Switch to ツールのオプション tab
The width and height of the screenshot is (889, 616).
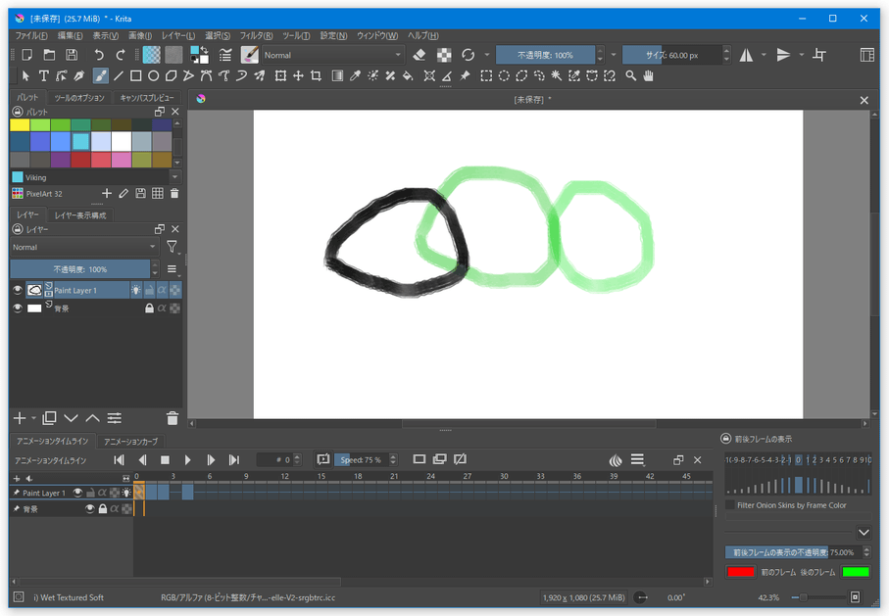click(79, 98)
